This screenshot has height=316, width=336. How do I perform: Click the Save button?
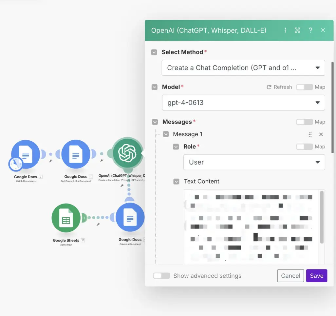[316, 276]
